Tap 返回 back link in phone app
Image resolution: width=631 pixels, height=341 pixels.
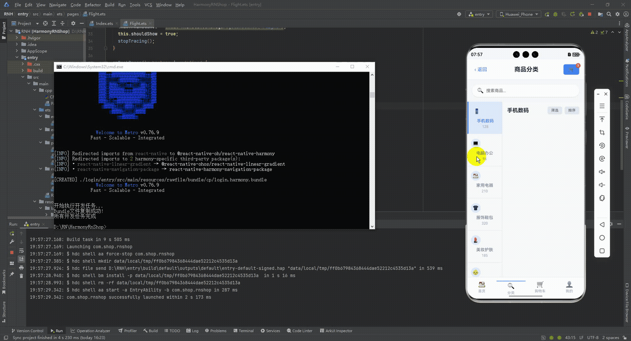[x=481, y=70]
